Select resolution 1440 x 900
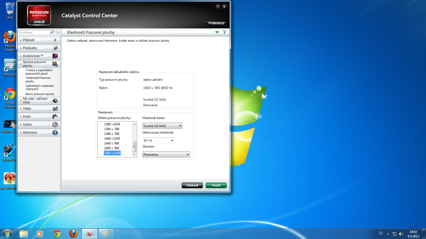The height and width of the screenshot is (239, 426). (112, 143)
